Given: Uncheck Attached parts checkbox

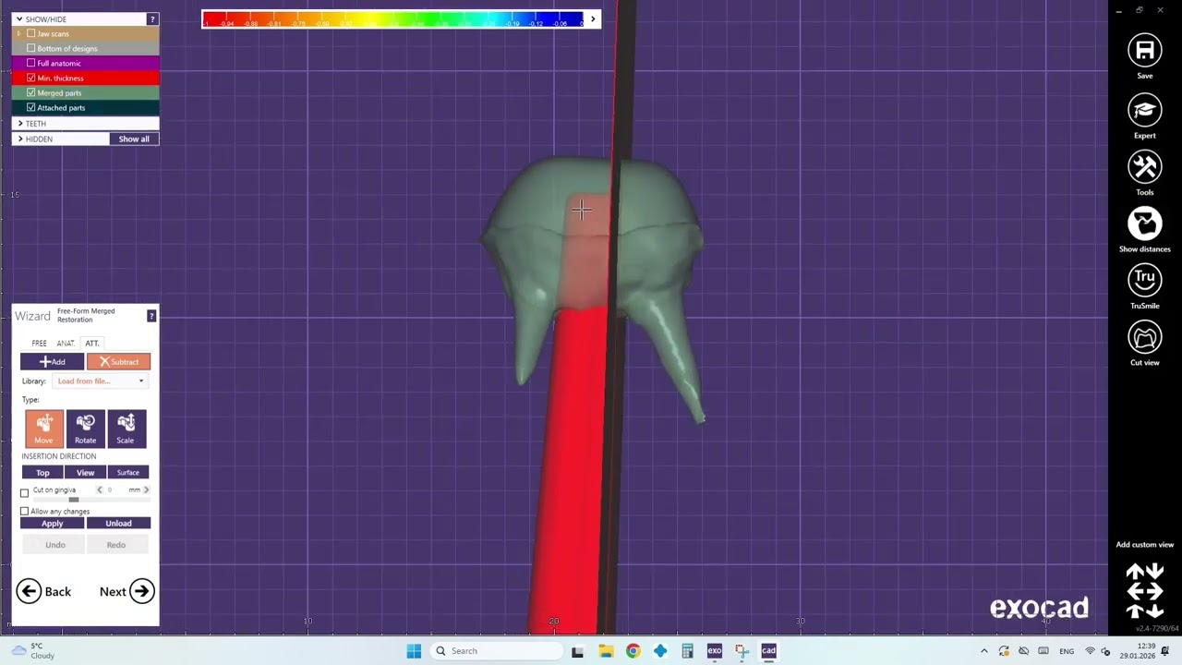Looking at the screenshot, I should click(31, 107).
